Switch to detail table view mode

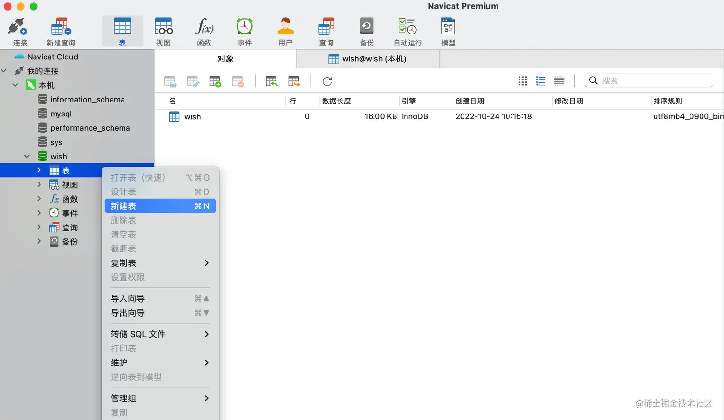point(559,81)
